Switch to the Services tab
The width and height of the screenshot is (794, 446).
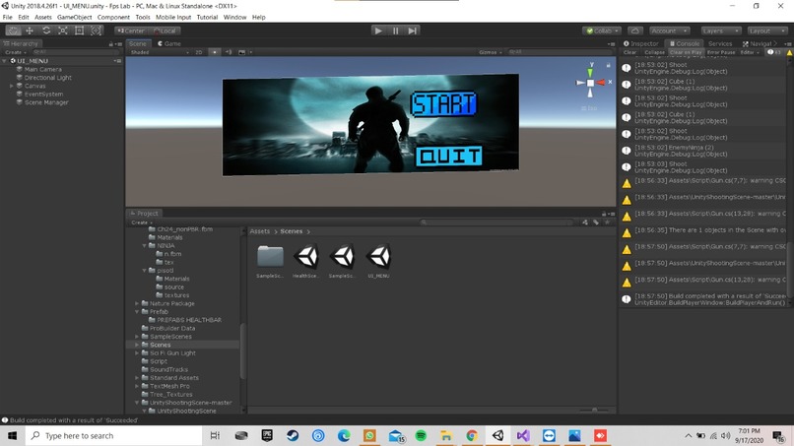[720, 43]
